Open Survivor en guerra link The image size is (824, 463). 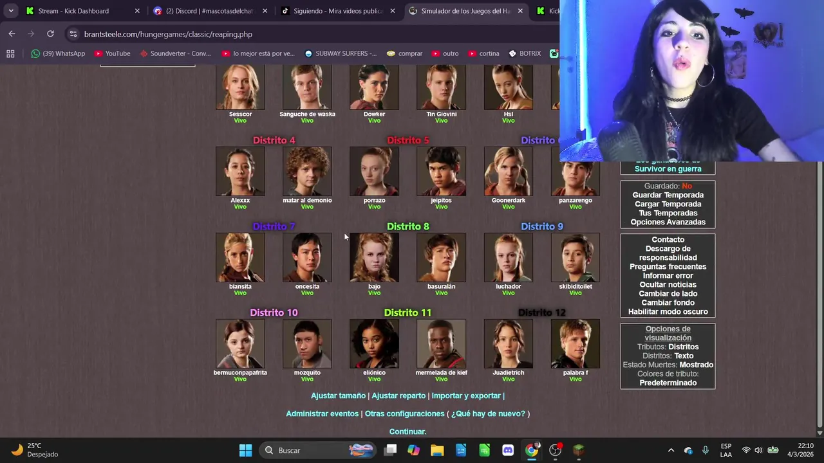668,168
